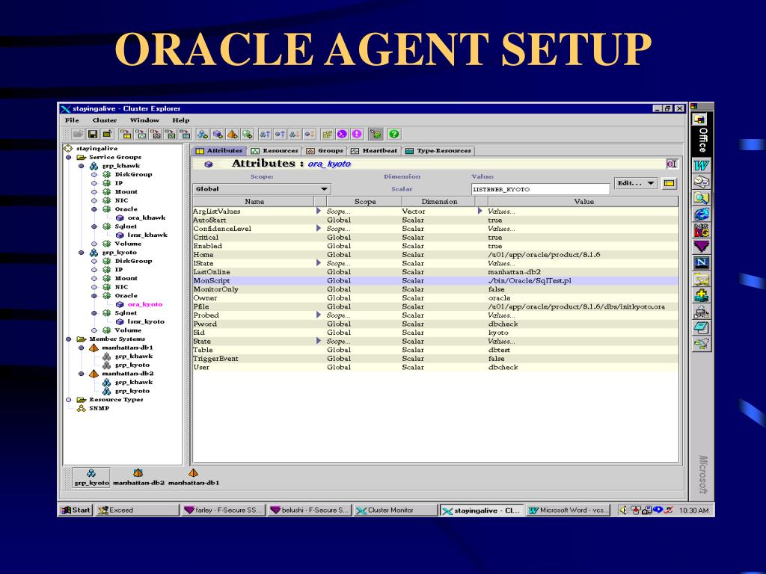Click the Dimension column header
Viewport: 766px width, 574px height.
(x=439, y=202)
